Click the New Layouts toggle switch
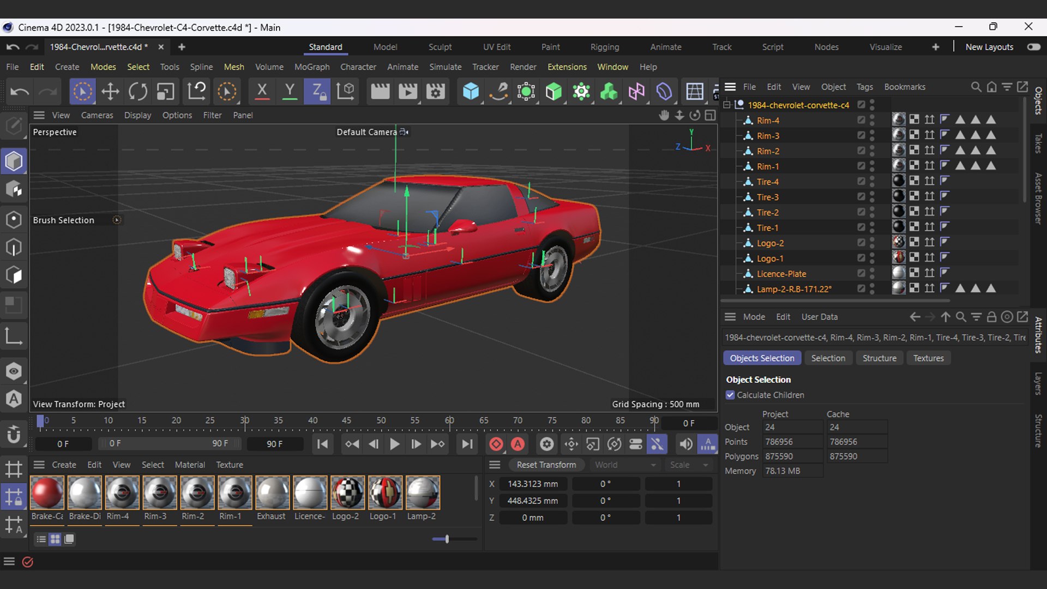This screenshot has height=589, width=1047. (1033, 47)
